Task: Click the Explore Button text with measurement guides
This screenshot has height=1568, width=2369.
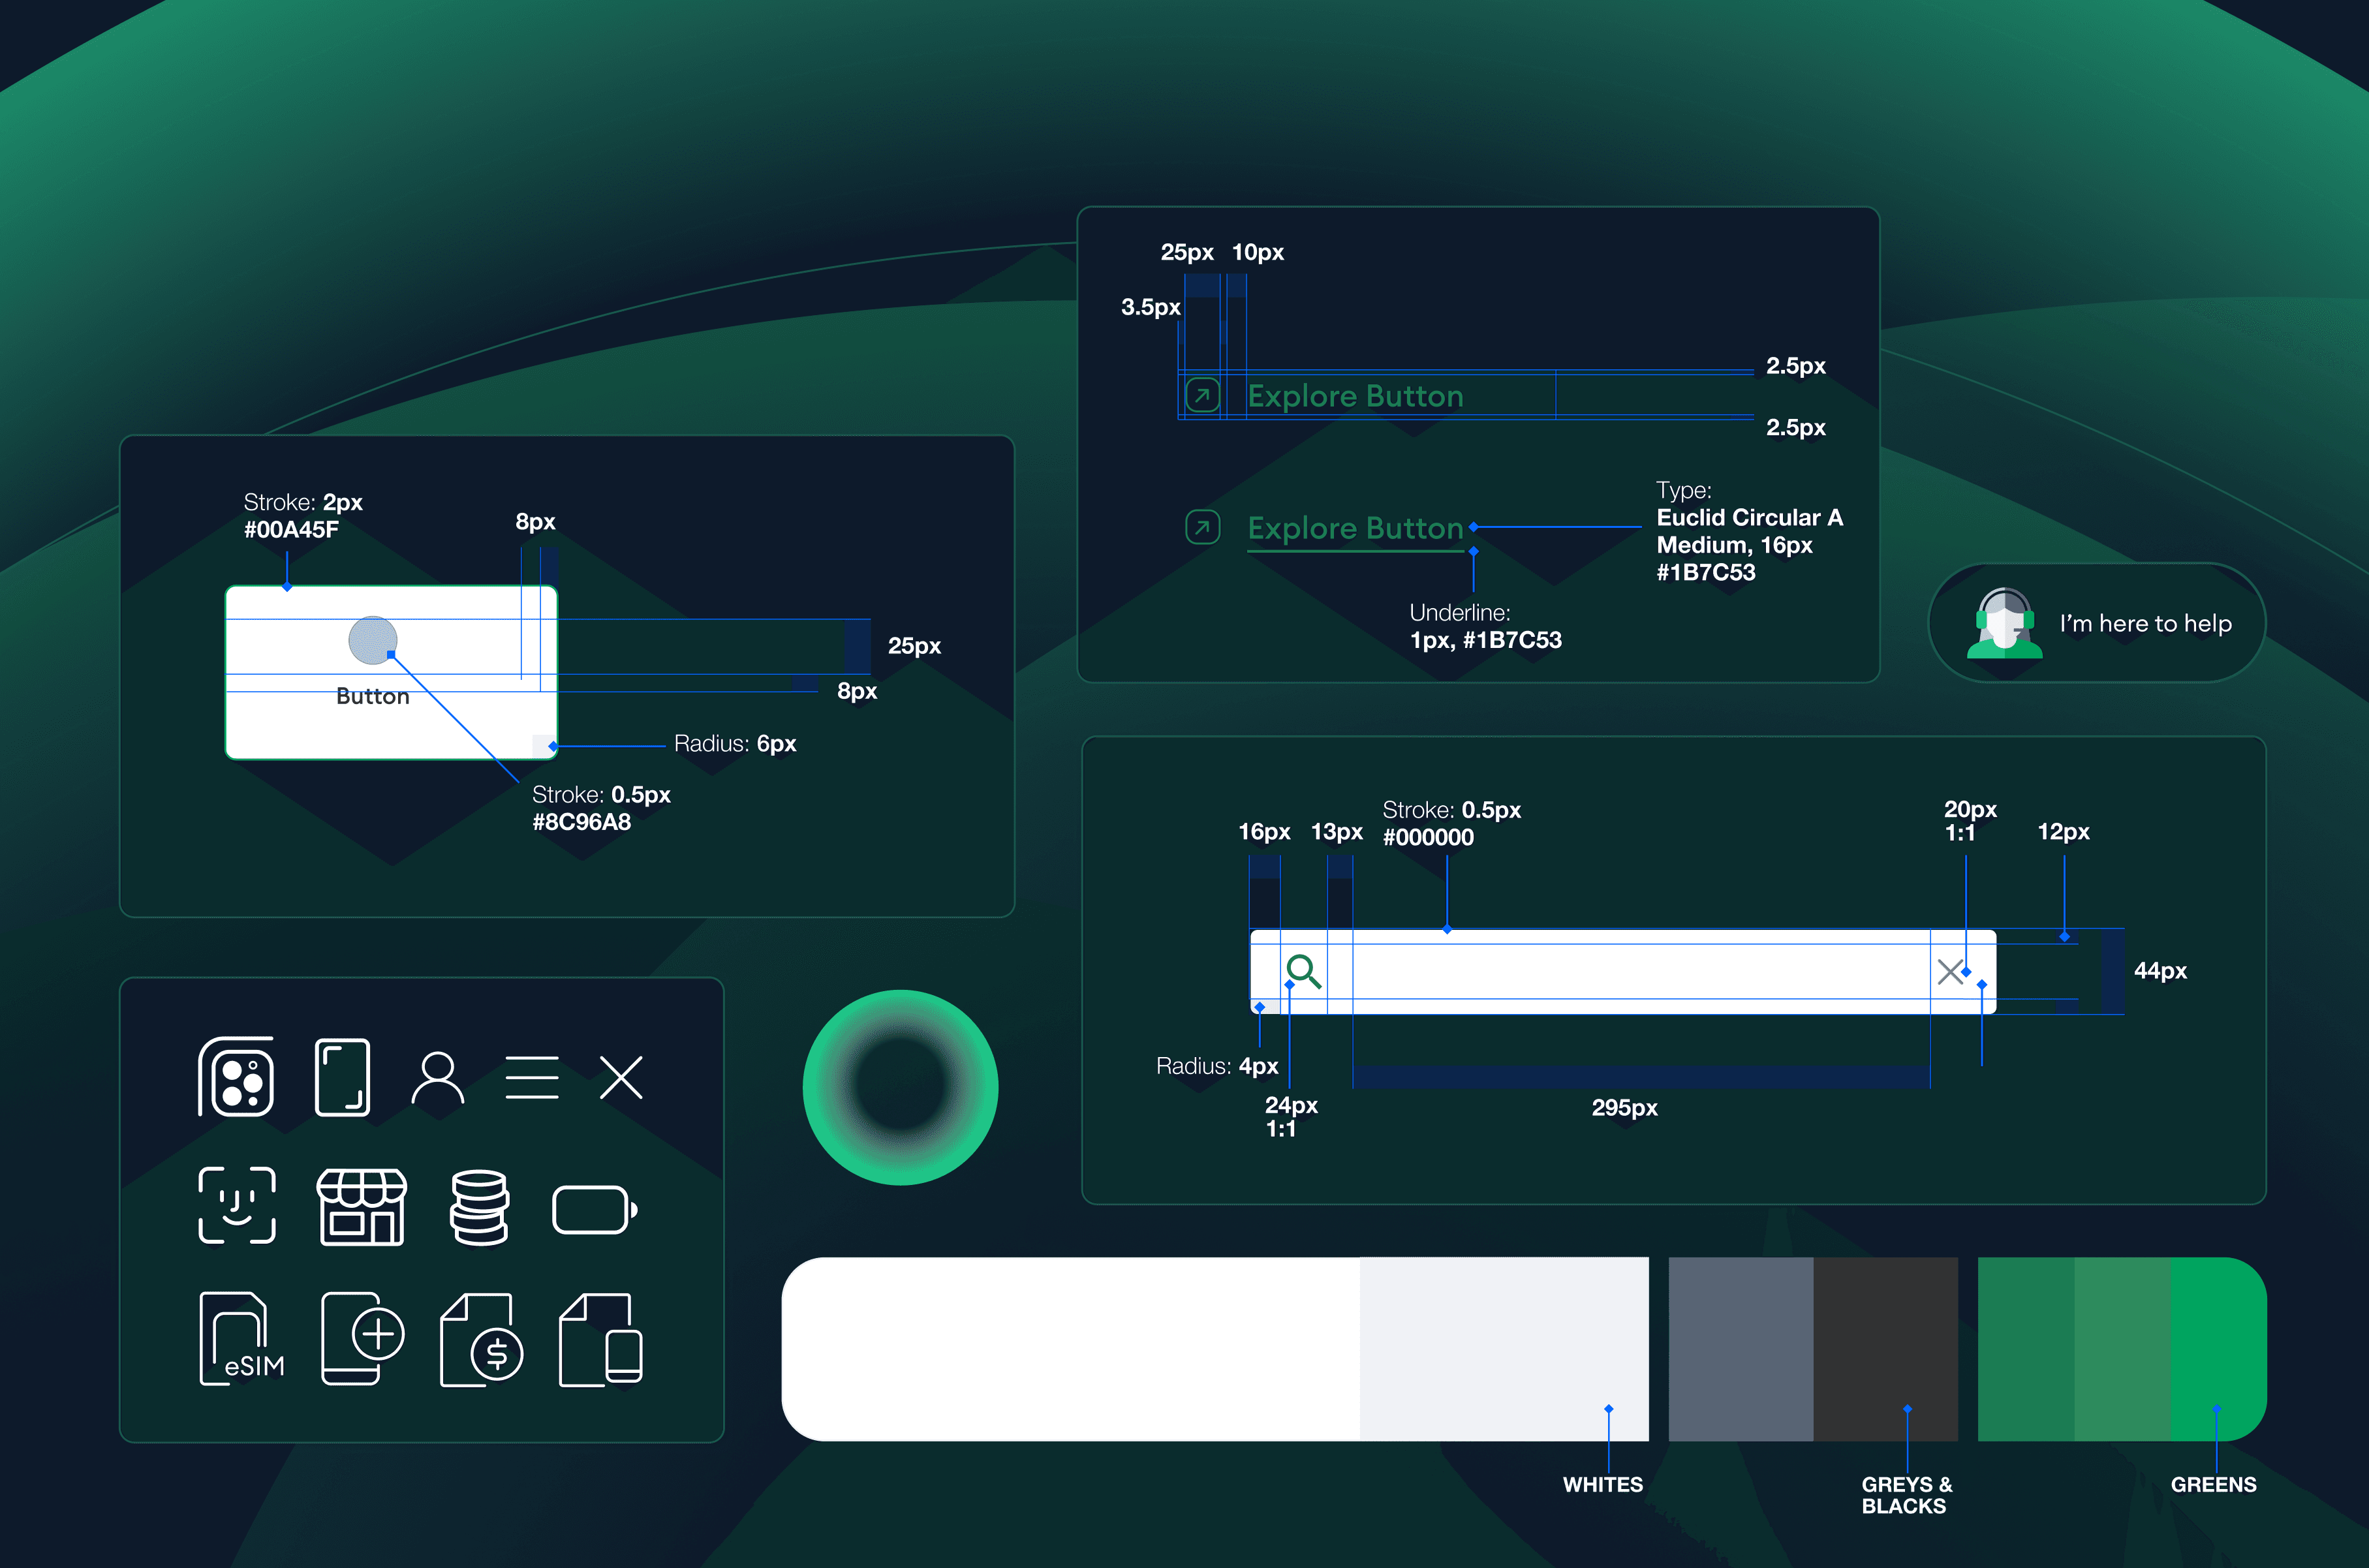Action: click(x=1355, y=396)
